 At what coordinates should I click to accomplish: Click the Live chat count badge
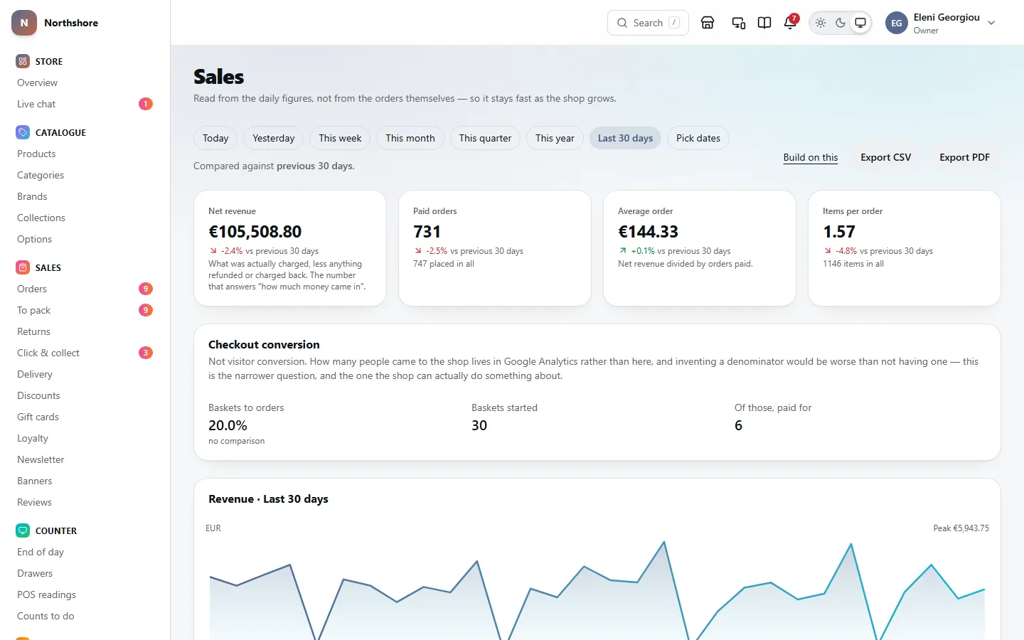[146, 104]
